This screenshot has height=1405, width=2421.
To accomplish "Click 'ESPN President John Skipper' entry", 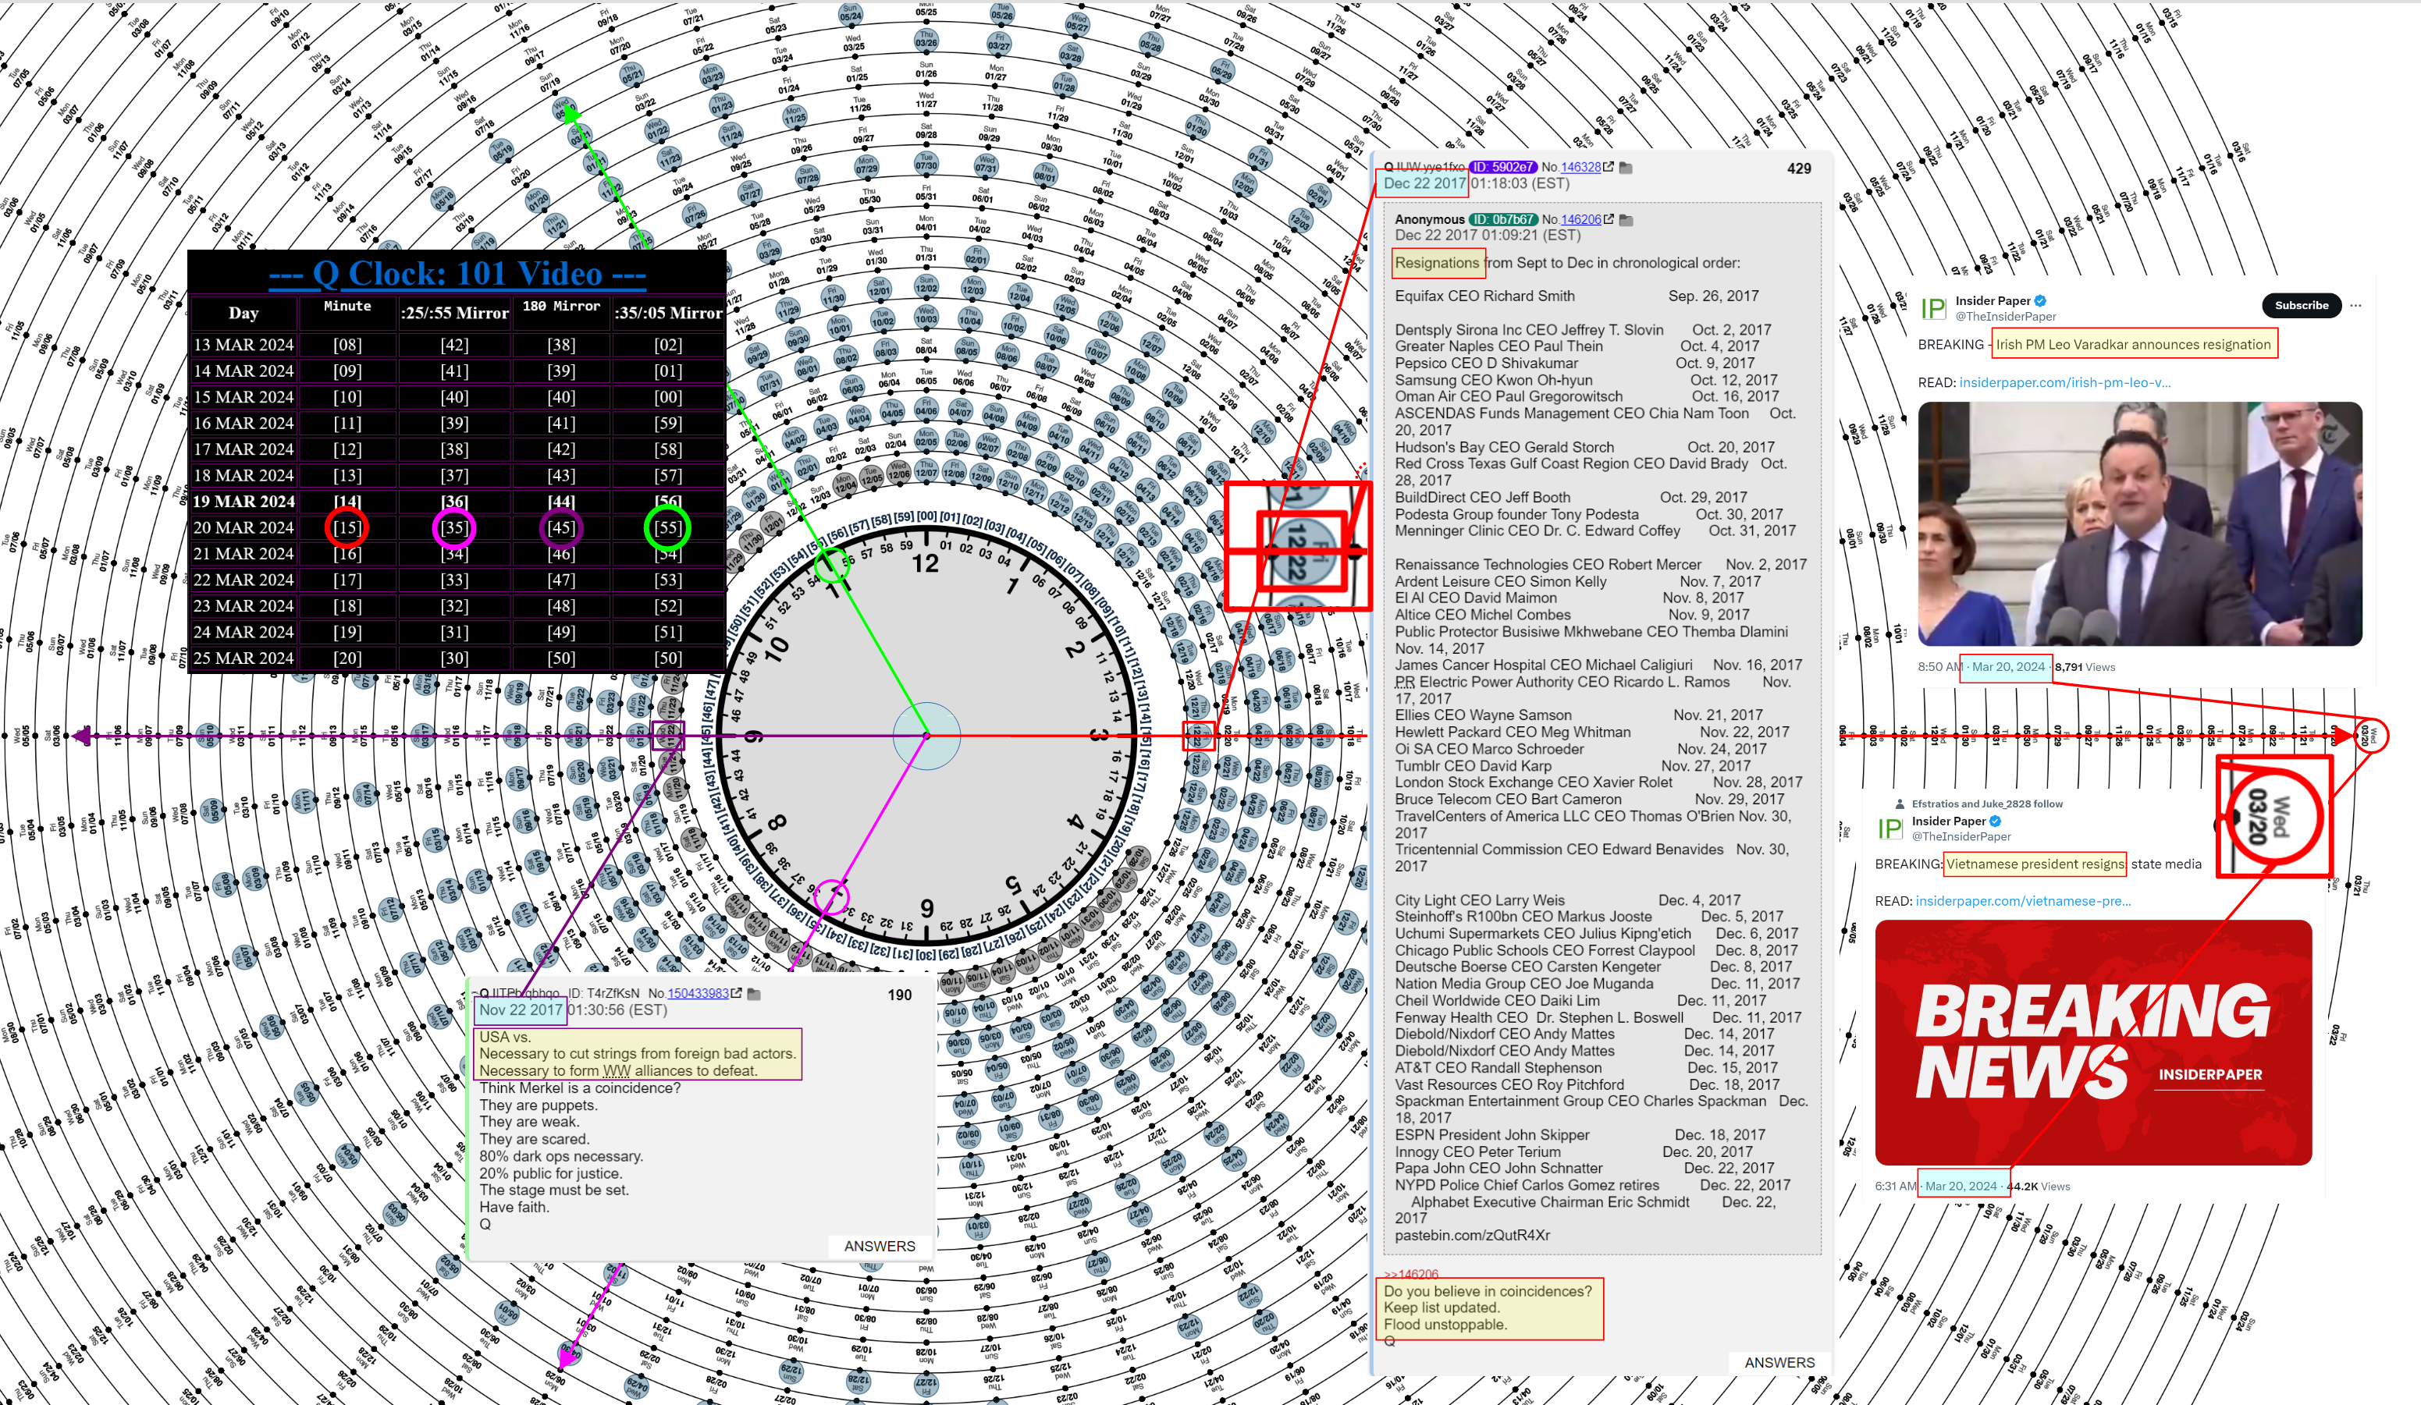I will click(1492, 1134).
